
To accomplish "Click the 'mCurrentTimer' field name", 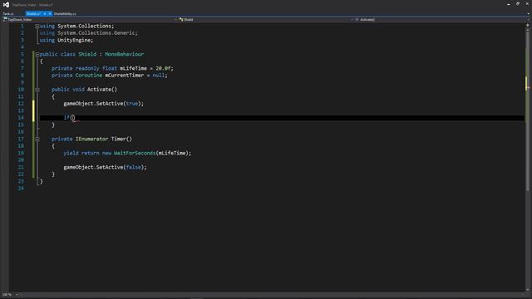I will click(124, 76).
